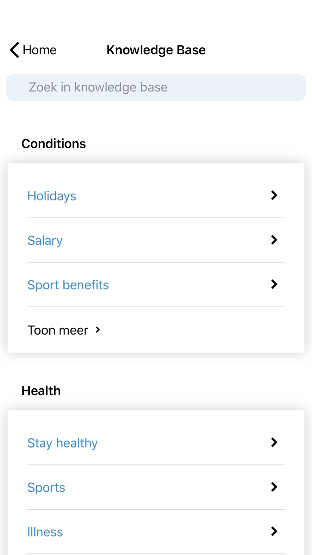This screenshot has height=555, width=312.
Task: Open the Holidays article link
Action: tap(52, 196)
